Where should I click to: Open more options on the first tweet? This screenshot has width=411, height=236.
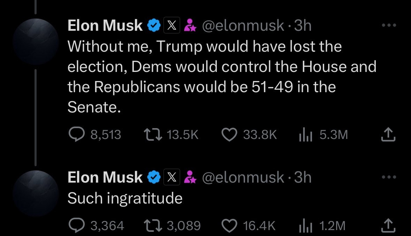[x=389, y=25]
